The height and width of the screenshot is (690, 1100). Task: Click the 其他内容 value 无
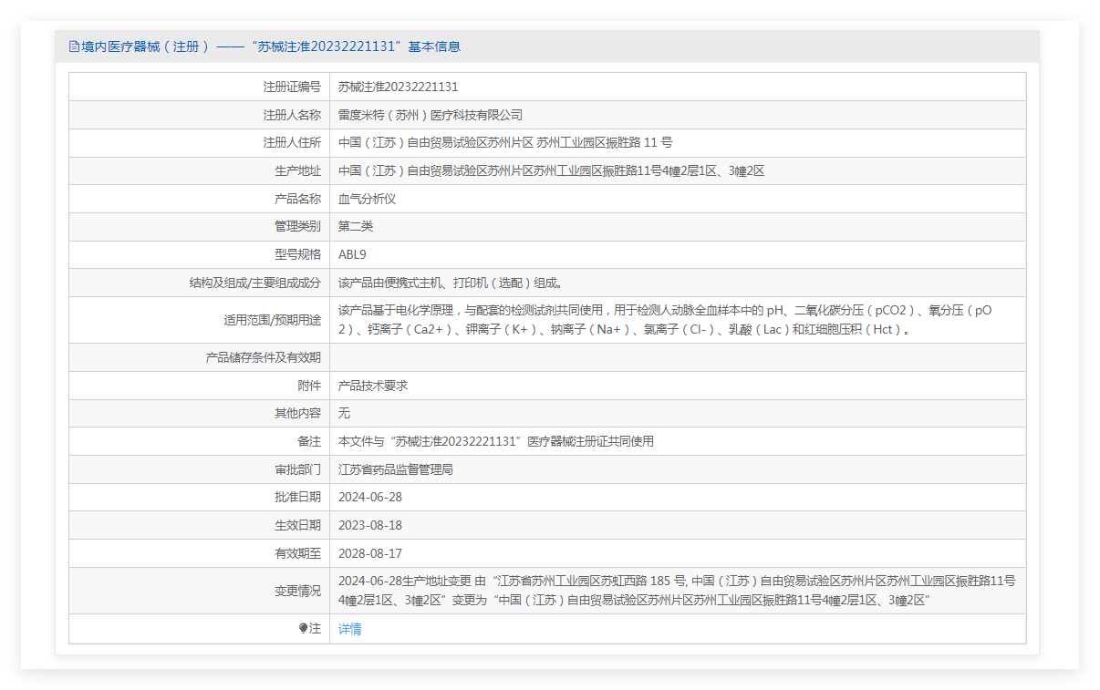click(344, 414)
